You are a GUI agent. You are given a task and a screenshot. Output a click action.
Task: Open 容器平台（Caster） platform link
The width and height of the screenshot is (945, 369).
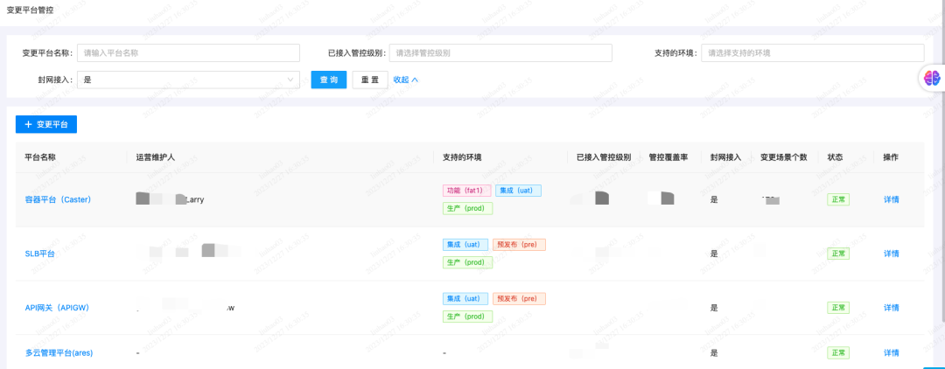58,199
